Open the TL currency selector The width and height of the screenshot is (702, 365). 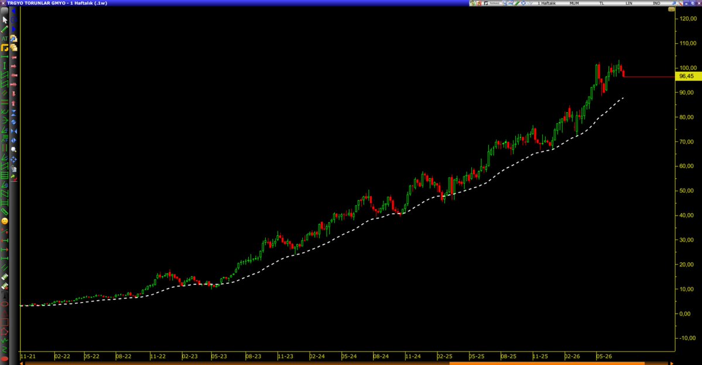(x=602, y=3)
